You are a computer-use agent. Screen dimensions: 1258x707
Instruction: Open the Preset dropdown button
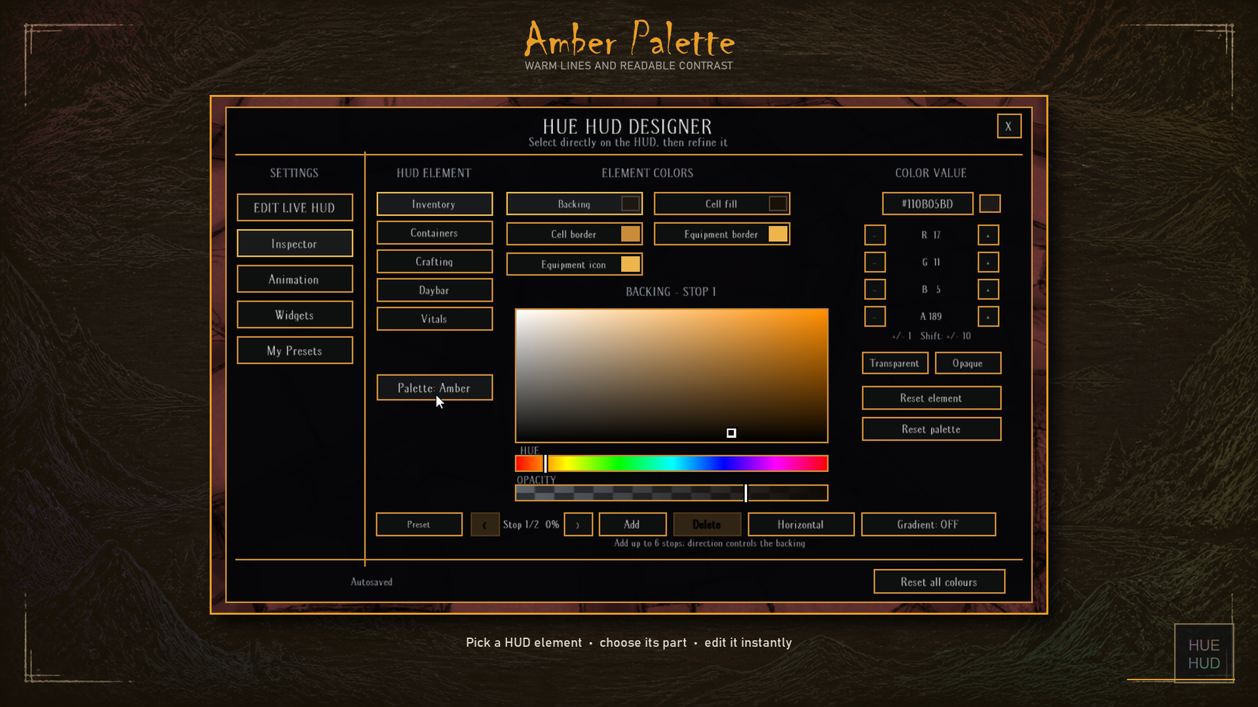click(419, 524)
